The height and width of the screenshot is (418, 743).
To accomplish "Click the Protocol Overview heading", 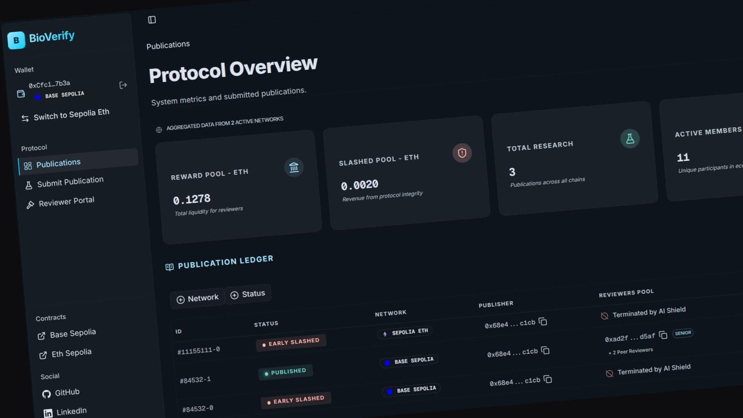I will point(233,69).
